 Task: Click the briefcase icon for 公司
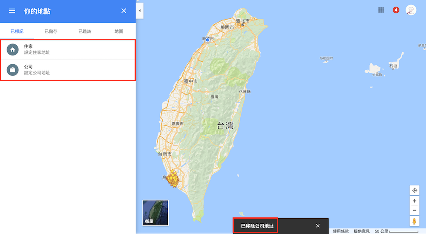point(12,70)
